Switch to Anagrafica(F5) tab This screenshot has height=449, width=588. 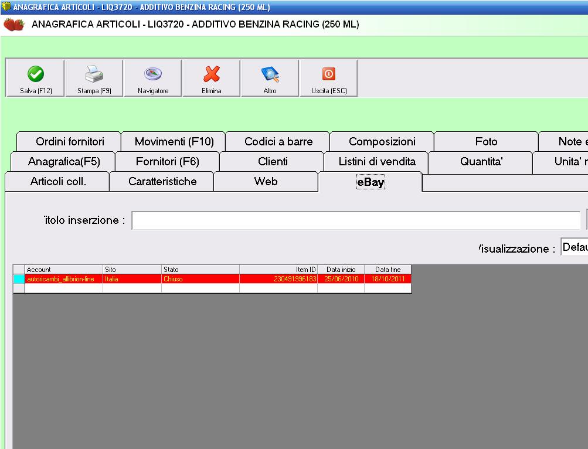point(64,162)
